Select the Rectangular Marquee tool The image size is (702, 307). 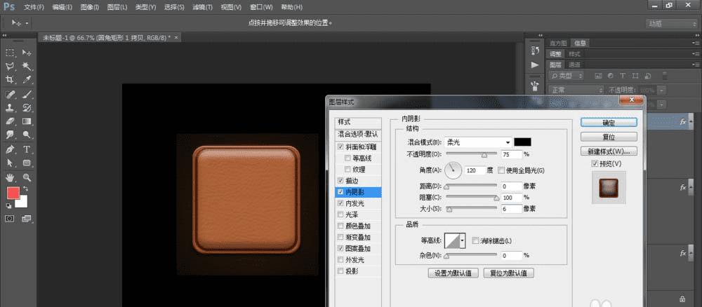[x=11, y=53]
